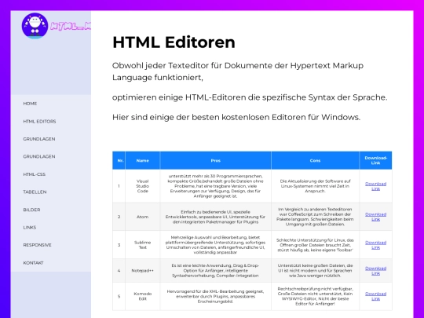Click sentence 'optimieren einige HTML-Editoren'
The image size is (424, 318).
click(x=250, y=97)
